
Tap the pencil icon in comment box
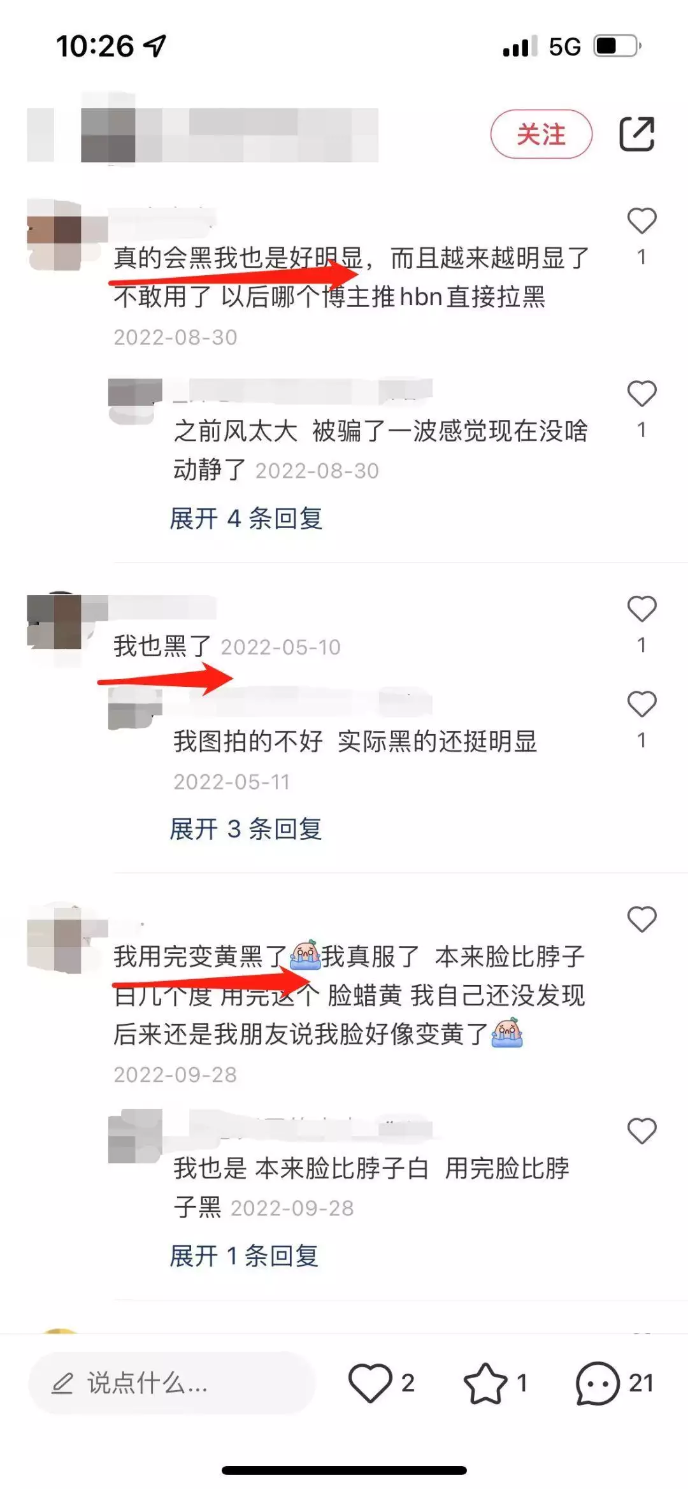[x=62, y=1383]
